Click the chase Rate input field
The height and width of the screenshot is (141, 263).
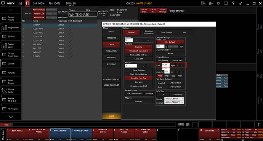click(165, 65)
